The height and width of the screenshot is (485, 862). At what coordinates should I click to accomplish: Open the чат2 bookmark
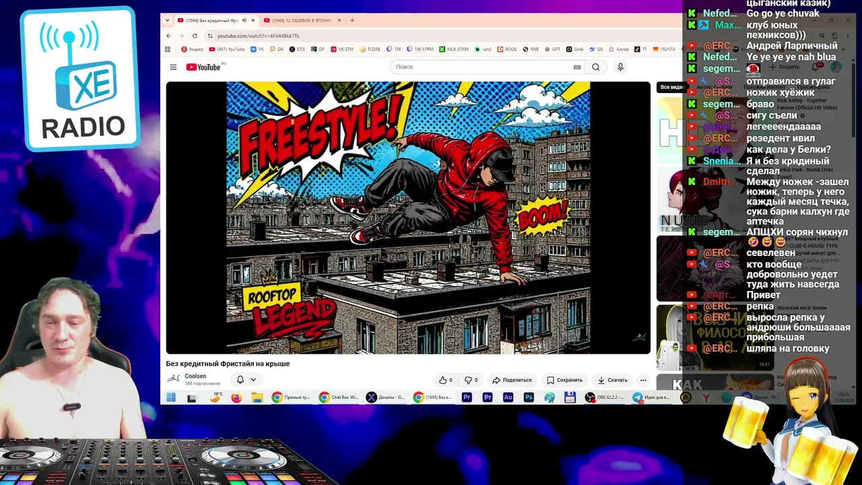(x=484, y=49)
